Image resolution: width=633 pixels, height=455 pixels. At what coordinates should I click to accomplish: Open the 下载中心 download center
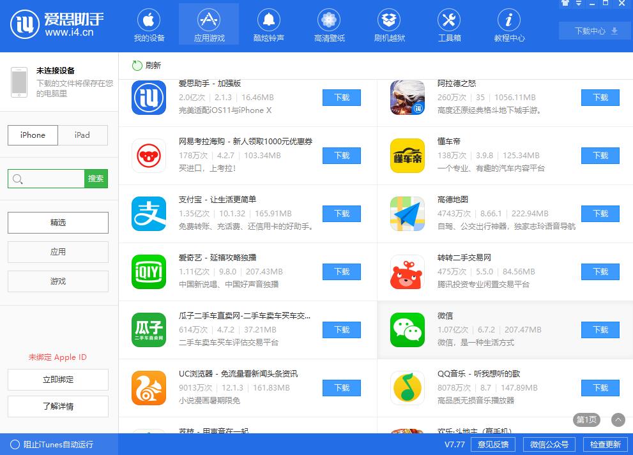pos(595,31)
